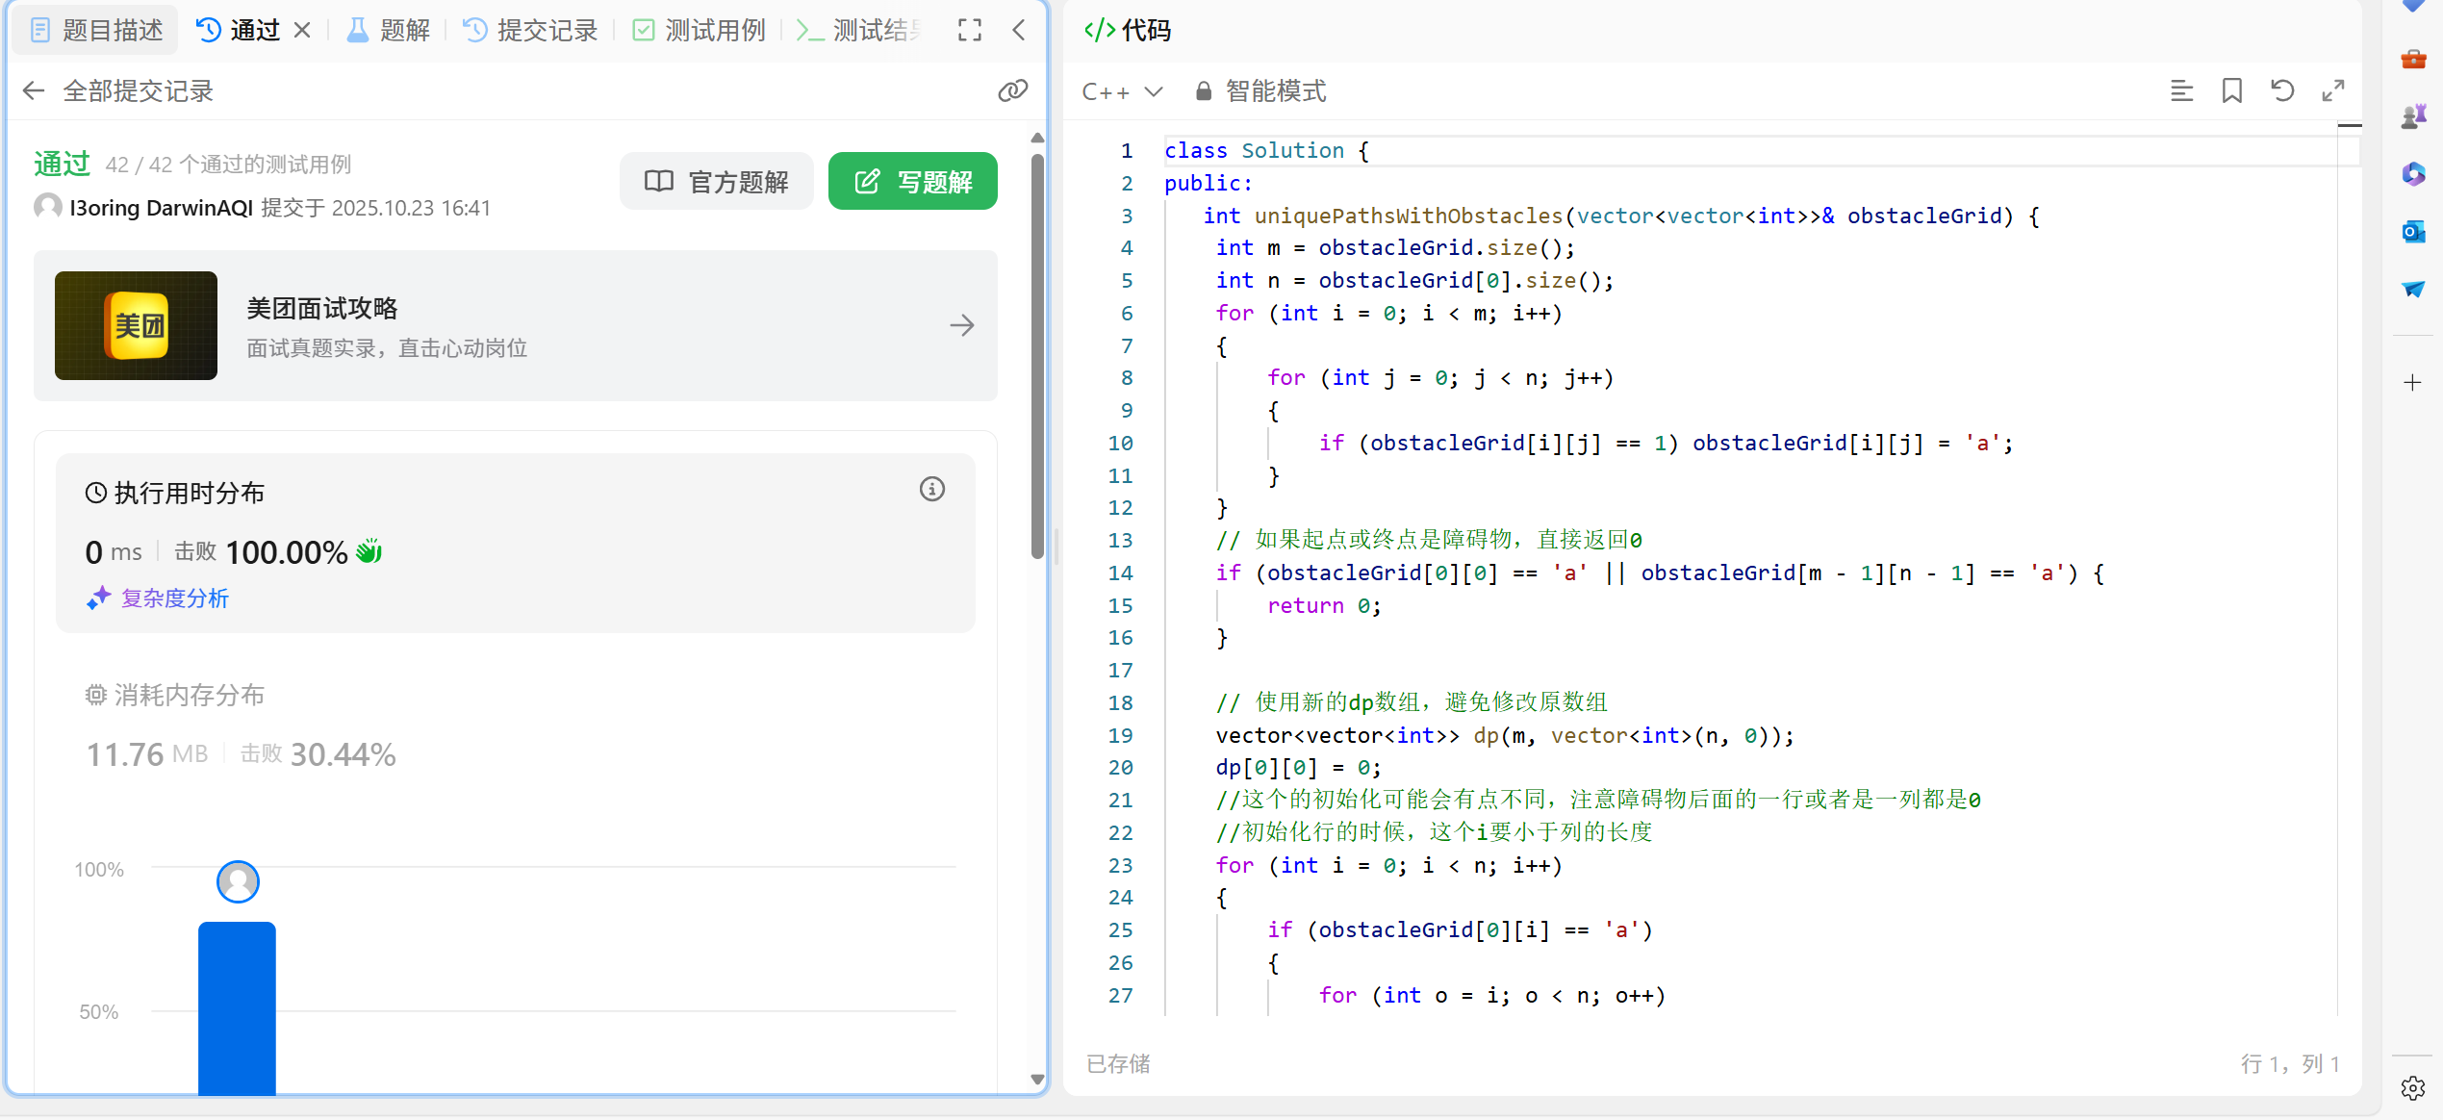
Task: Click the bookmark icon in code toolbar
Action: pyautogui.click(x=2232, y=91)
